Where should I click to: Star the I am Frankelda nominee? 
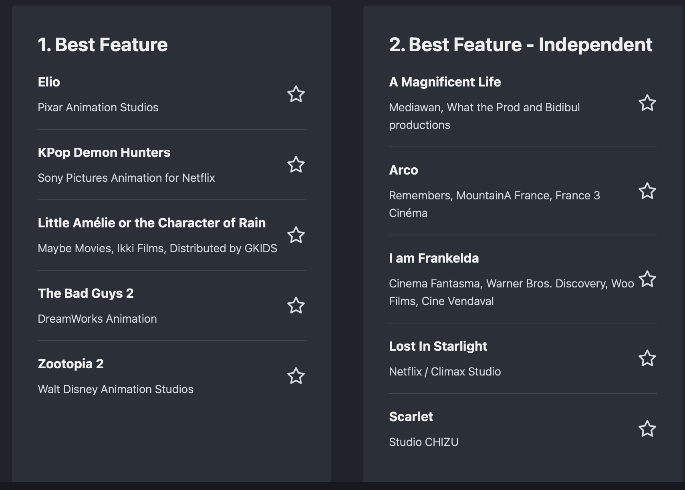[647, 279]
